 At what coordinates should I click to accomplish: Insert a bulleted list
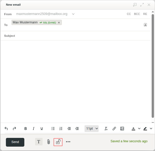click(x=53, y=129)
